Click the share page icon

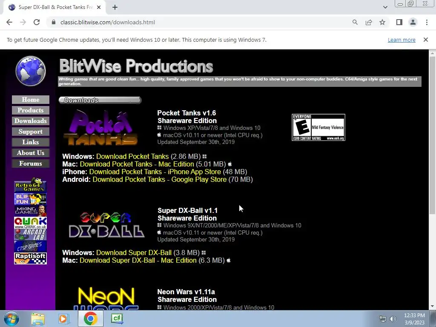[369, 22]
